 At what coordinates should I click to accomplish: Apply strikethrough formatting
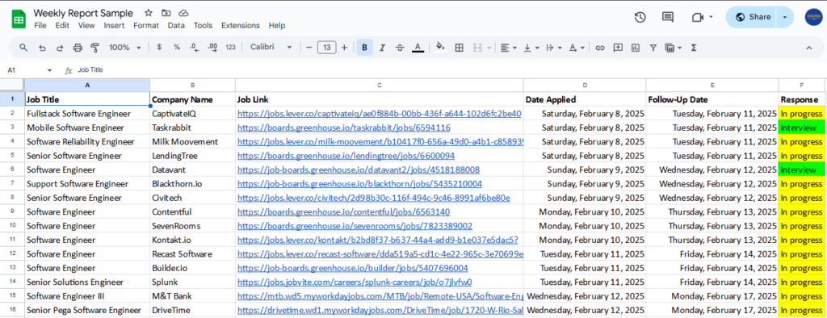[400, 48]
